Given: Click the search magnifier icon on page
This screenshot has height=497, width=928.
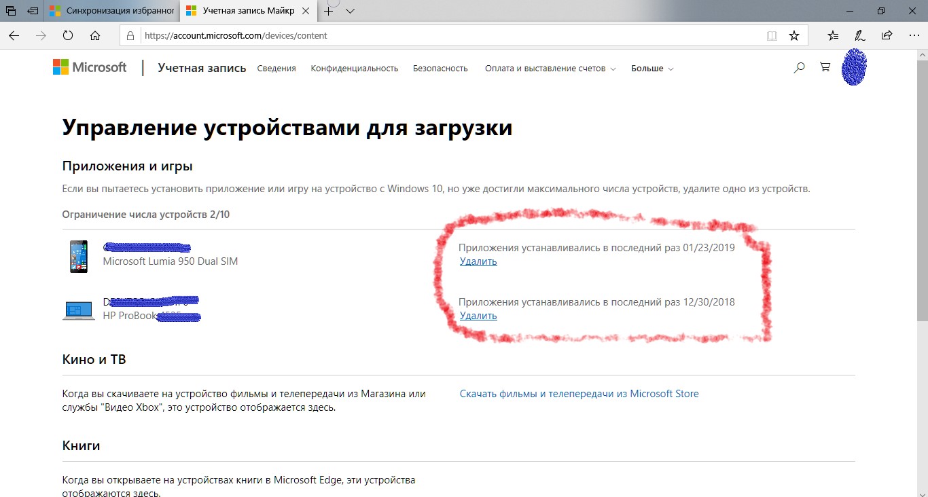Looking at the screenshot, I should tap(800, 68).
